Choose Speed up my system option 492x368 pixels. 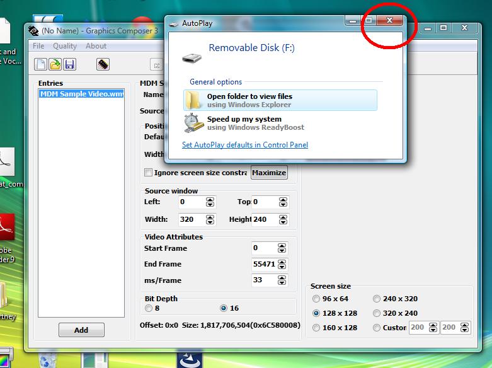280,123
